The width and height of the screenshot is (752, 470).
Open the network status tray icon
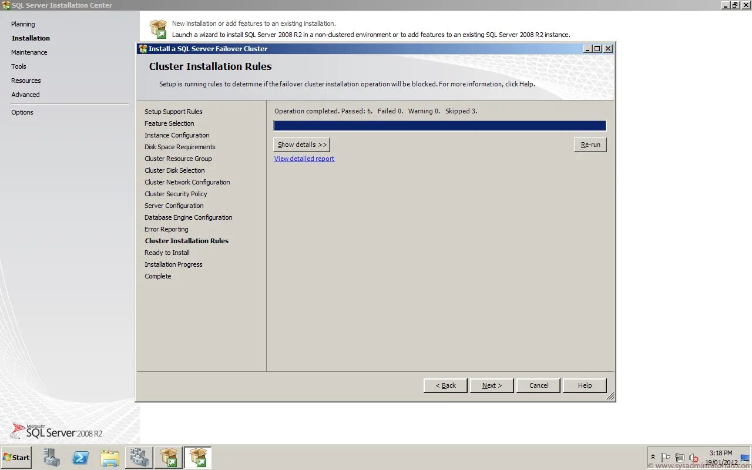(x=680, y=458)
